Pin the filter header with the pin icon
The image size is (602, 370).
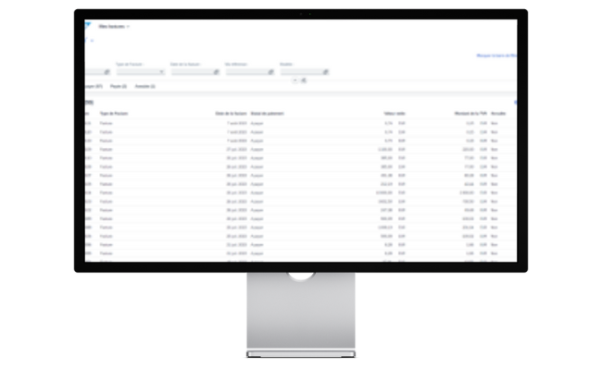point(304,80)
